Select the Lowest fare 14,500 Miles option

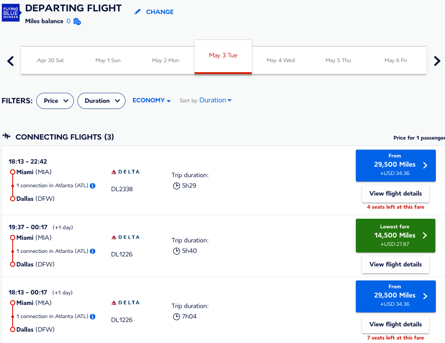click(396, 235)
